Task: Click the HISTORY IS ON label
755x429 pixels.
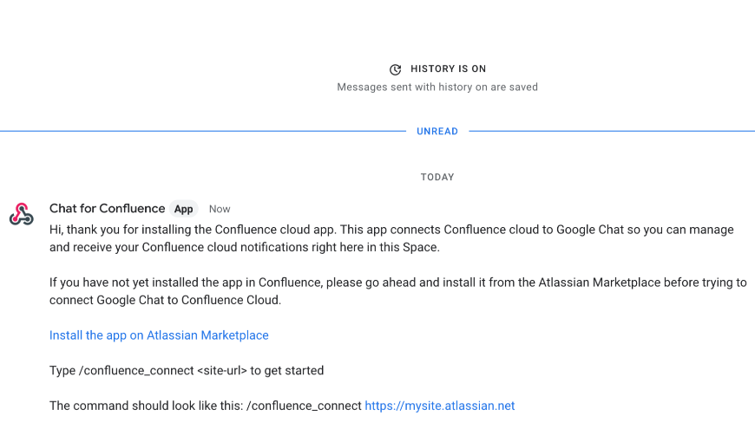Action: [x=449, y=69]
